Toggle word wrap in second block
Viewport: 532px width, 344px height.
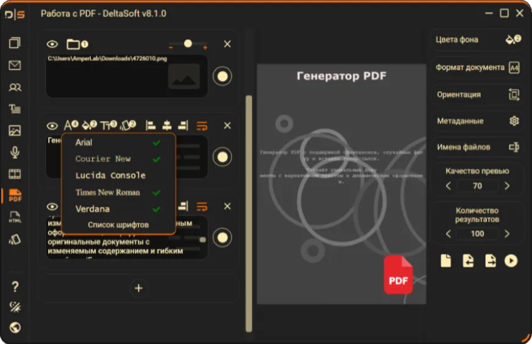202,126
